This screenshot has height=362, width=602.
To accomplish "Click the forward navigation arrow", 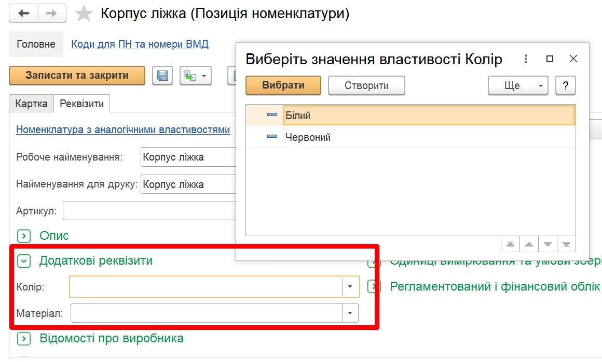I will (52, 13).
